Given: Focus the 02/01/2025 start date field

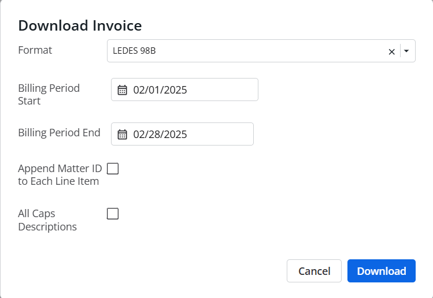Looking at the screenshot, I should click(x=184, y=90).
